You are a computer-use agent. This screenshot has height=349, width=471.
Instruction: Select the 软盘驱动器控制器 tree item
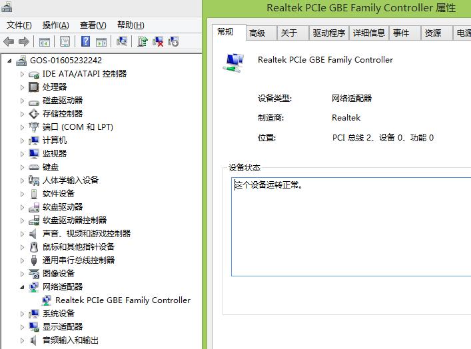click(75, 220)
